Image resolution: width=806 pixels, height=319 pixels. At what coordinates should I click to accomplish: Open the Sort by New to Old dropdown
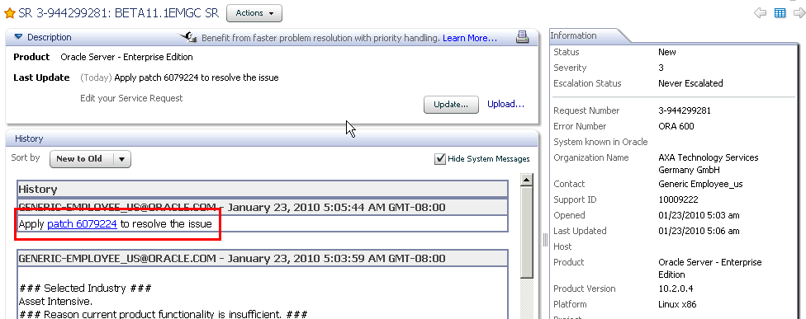coord(91,159)
